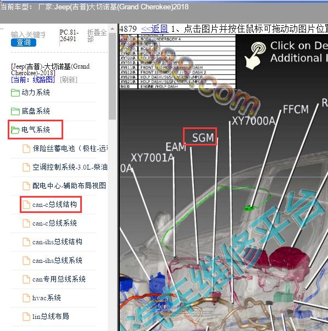Click document icon beside can-c总线结构

[26, 205]
